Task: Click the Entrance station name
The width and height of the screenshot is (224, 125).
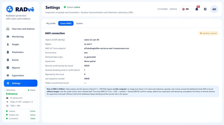Action: click(x=12, y=94)
